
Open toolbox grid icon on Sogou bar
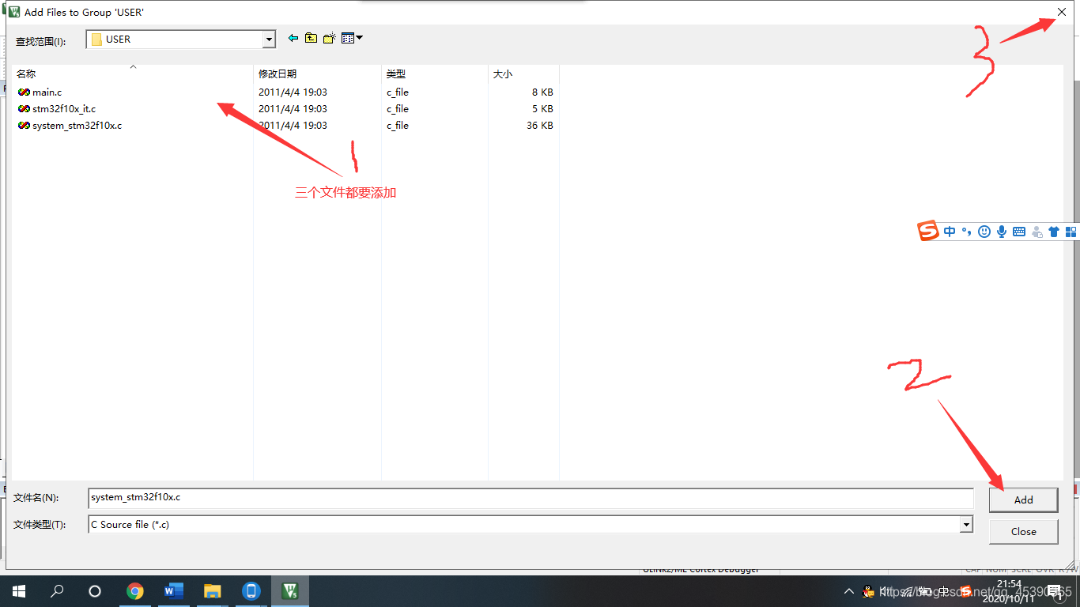[1071, 232]
